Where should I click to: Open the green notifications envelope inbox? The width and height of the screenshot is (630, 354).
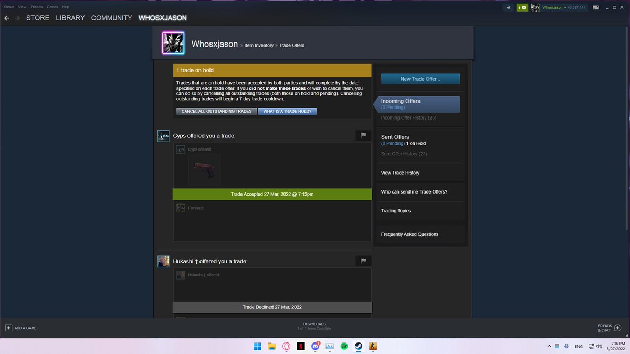coord(522,8)
